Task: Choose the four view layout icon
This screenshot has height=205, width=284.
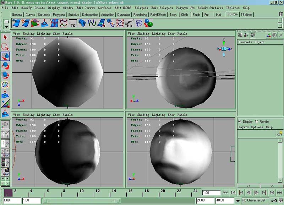Action: (x=5, y=134)
